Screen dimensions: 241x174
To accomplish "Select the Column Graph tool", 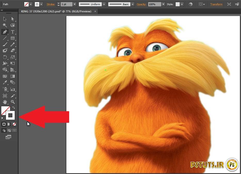I will coord(13,89).
